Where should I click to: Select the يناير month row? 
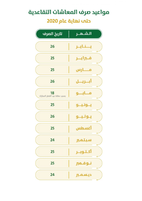(69, 47)
